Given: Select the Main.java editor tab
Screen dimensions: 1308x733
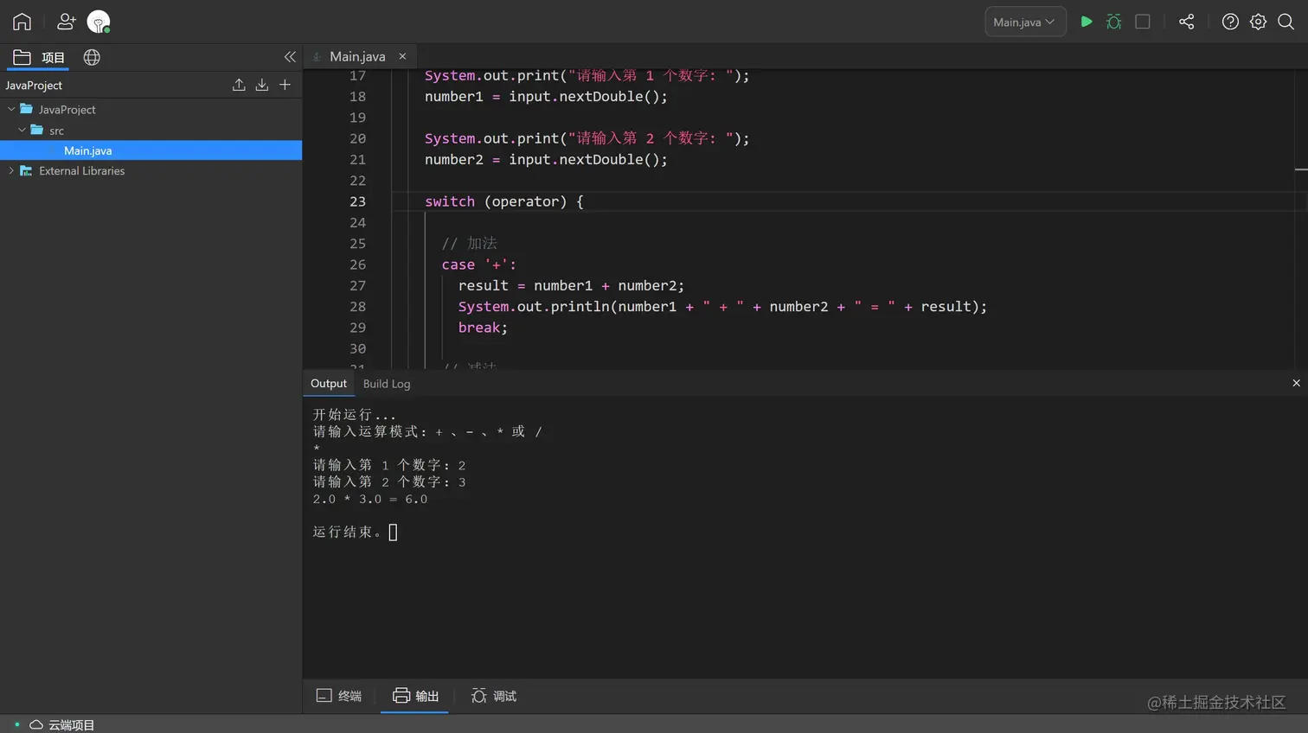Looking at the screenshot, I should point(356,56).
